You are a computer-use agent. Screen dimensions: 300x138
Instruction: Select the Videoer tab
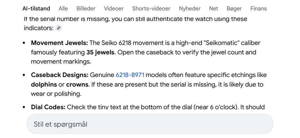coord(114,8)
